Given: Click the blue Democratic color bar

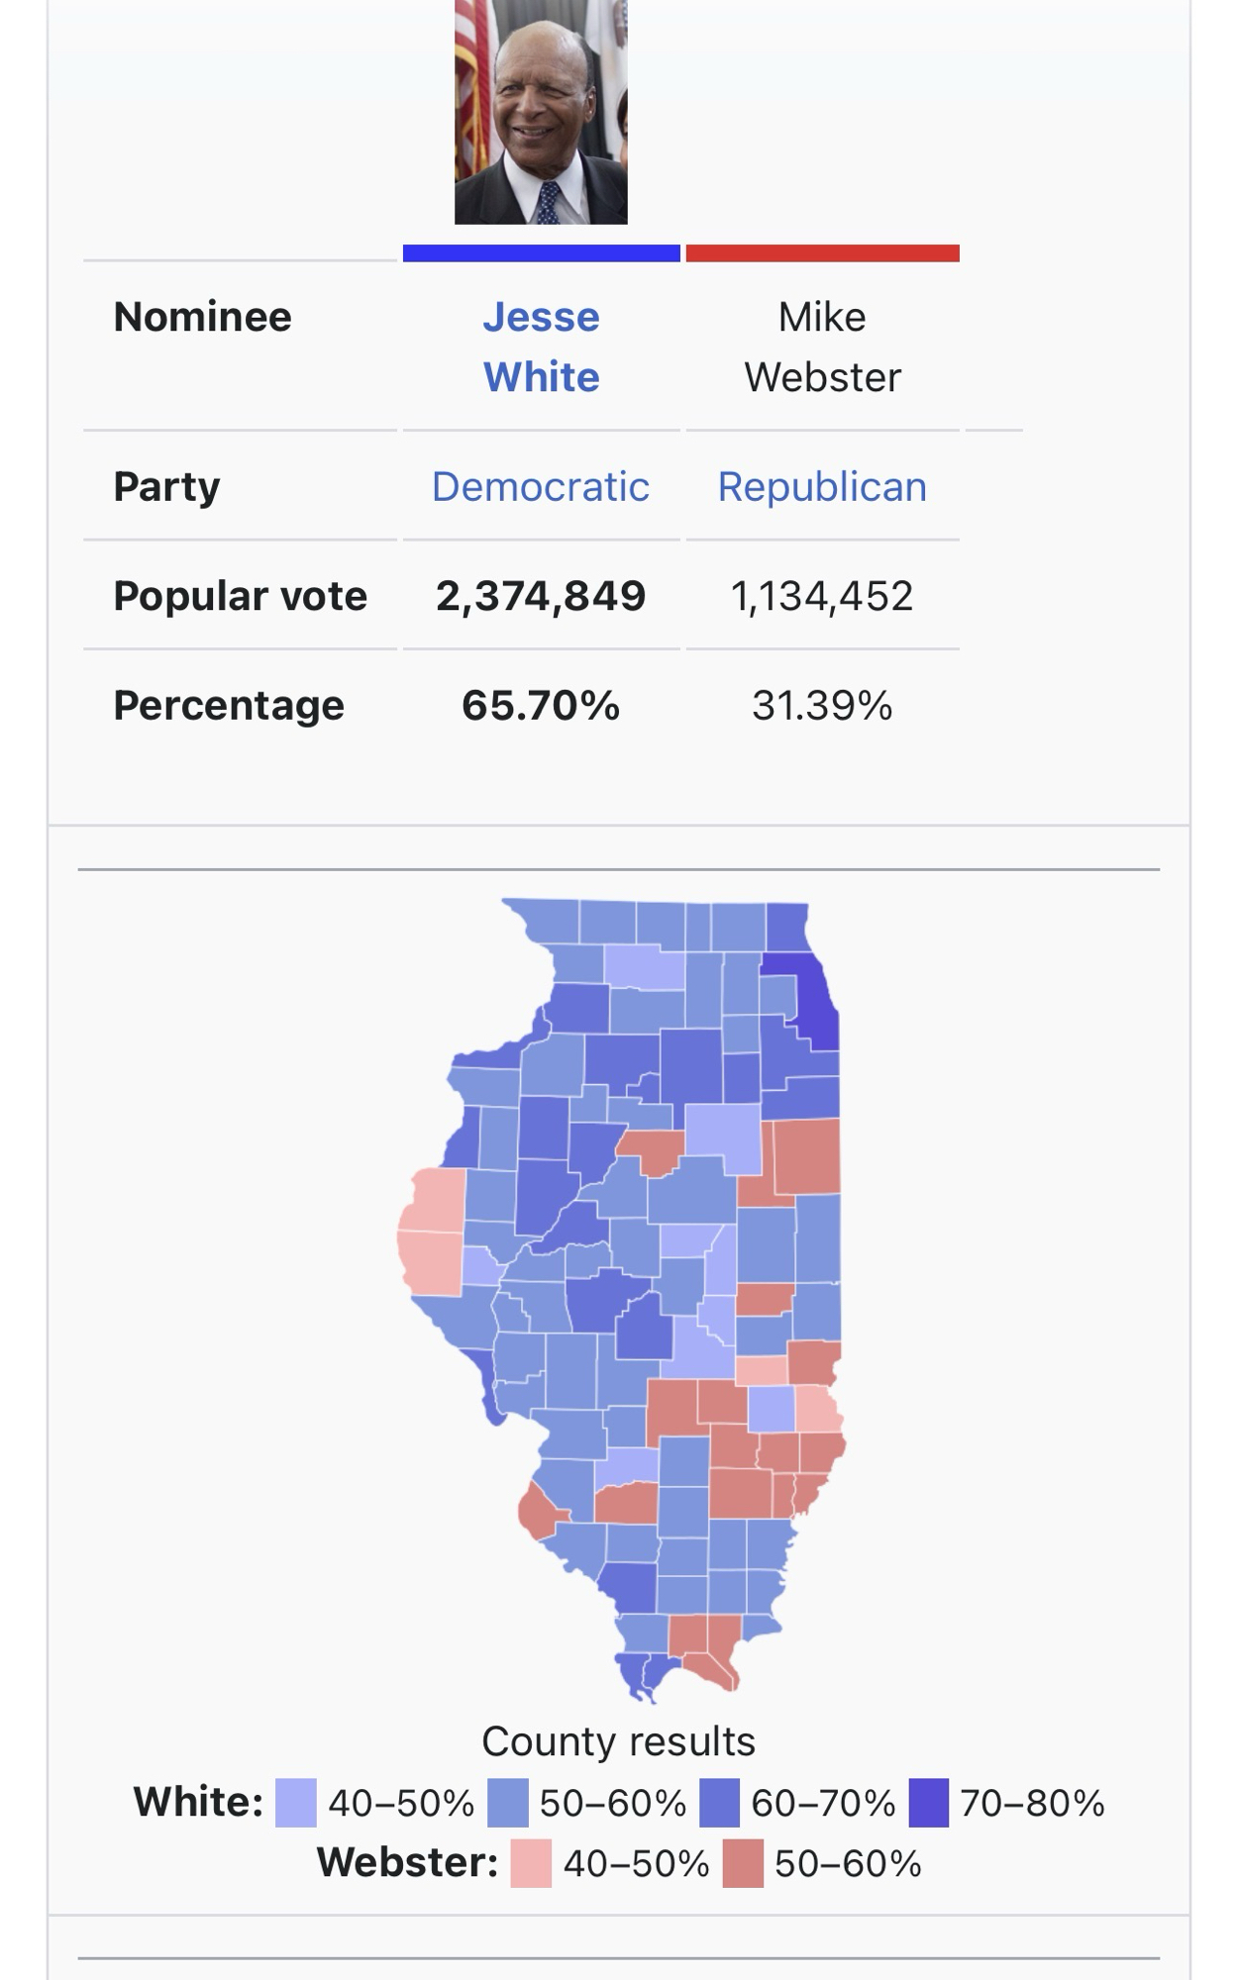Looking at the screenshot, I should click(541, 253).
